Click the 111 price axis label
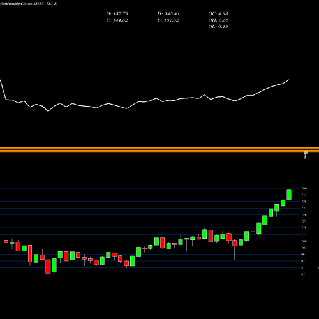 pos(304,234)
